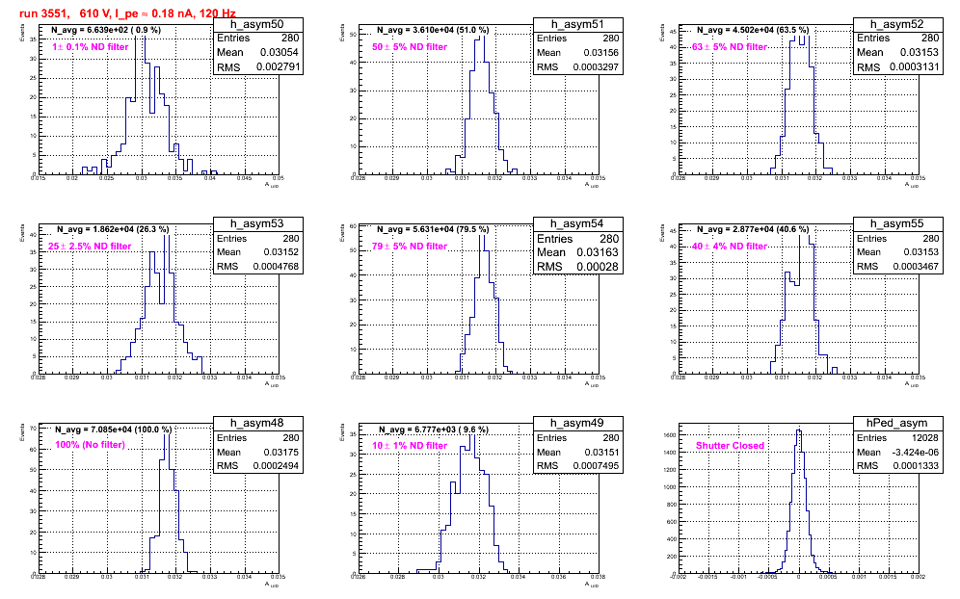Image resolution: width=960 pixels, height=599 pixels.
Task: Click N_avg = 4.502e+04 (63.5 %) text
Action: coord(753,30)
